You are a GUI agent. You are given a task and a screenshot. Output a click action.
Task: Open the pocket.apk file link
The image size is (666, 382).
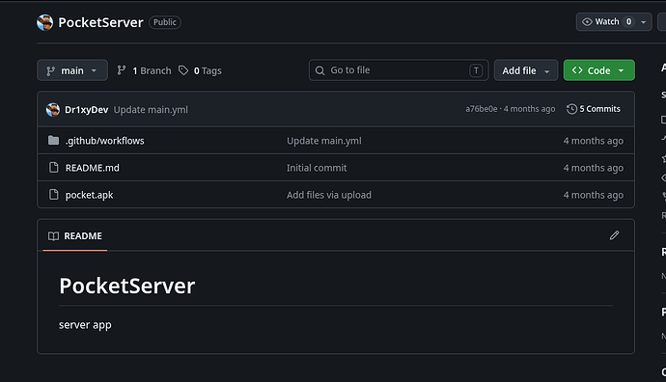(89, 195)
